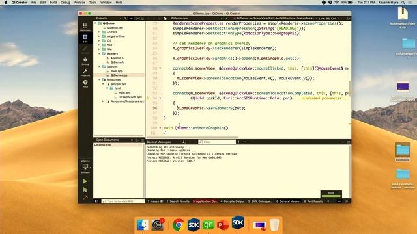Switch to 2 Search Results tab

pos(178,201)
